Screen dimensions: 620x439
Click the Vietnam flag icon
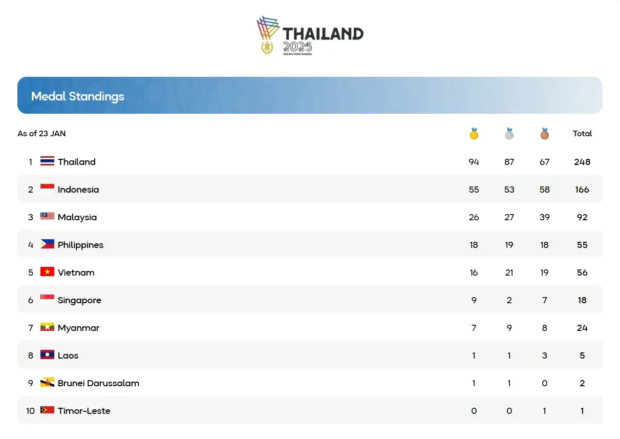pos(47,272)
